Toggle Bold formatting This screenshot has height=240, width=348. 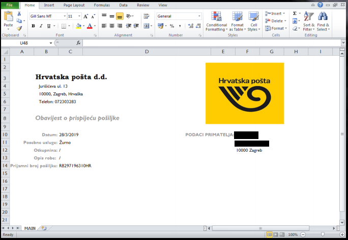[x=33, y=26]
